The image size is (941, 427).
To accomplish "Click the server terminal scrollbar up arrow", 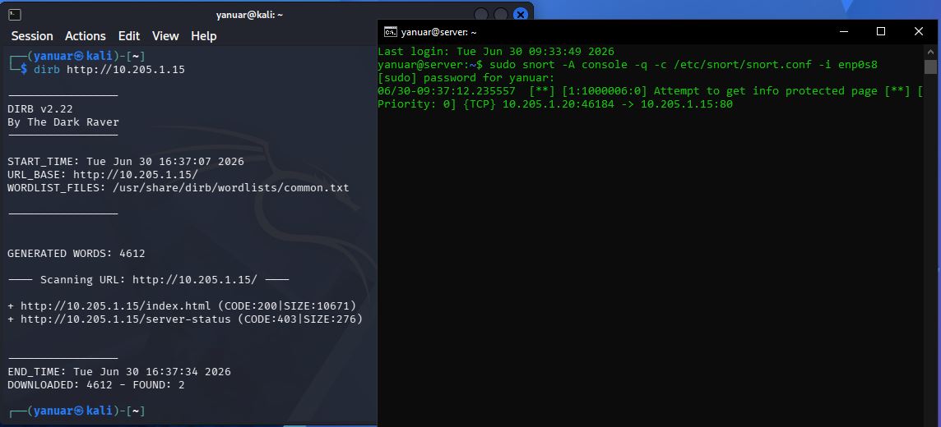I will [930, 50].
